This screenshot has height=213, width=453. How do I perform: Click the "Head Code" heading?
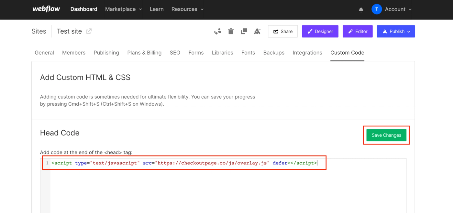pos(60,133)
